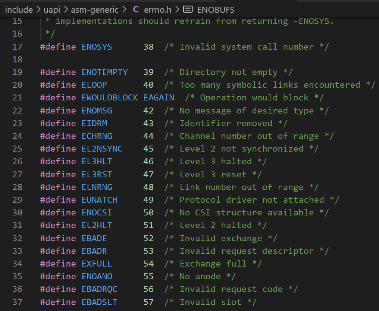Image resolution: width=379 pixels, height=311 pixels.
Task: Click the value 42 next to ENOMSG
Action: coord(148,110)
